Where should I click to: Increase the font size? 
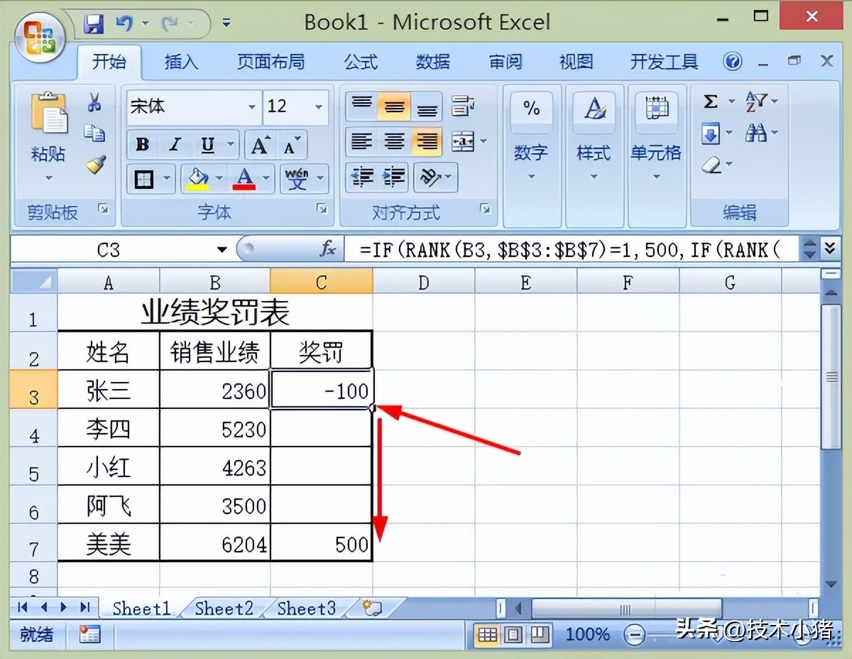click(x=260, y=146)
